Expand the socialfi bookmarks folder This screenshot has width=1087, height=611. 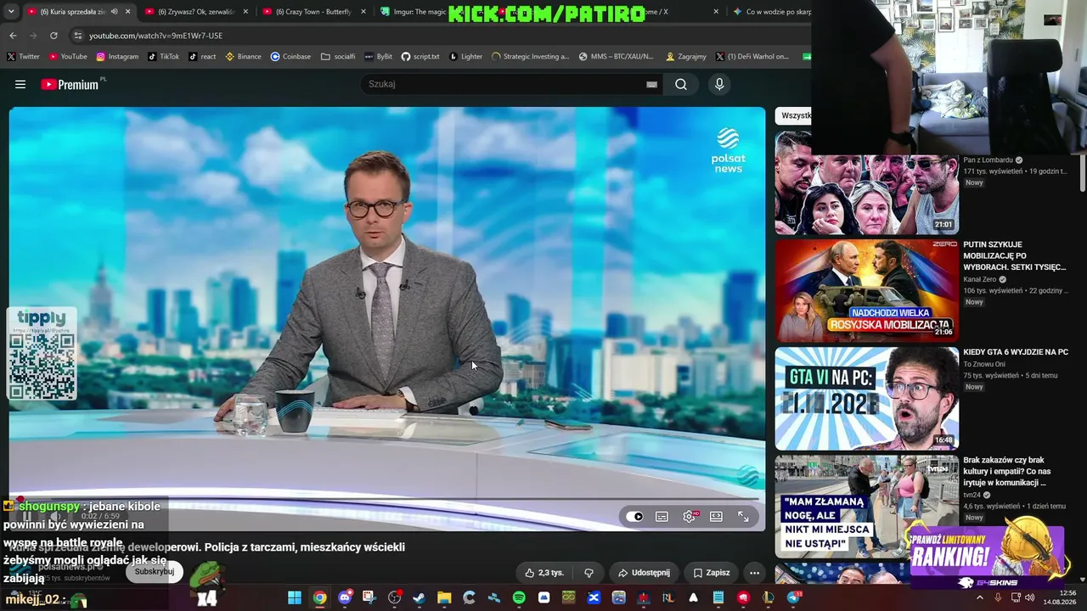coord(338,57)
